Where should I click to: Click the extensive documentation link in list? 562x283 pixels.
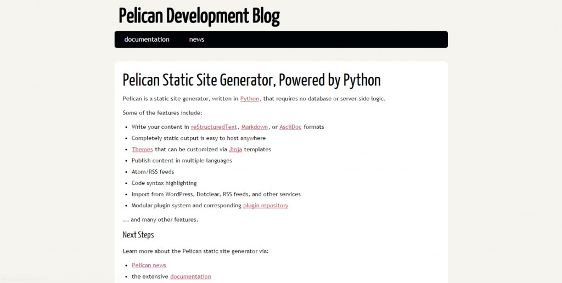(190, 276)
